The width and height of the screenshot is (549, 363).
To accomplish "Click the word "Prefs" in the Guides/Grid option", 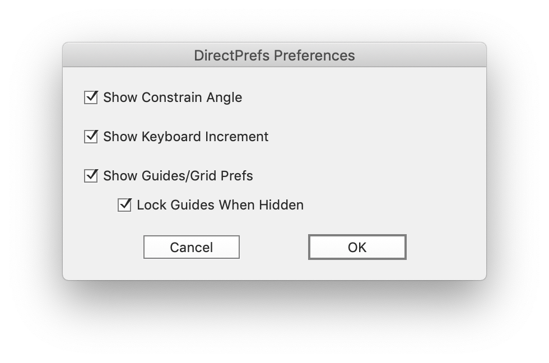I will (237, 176).
